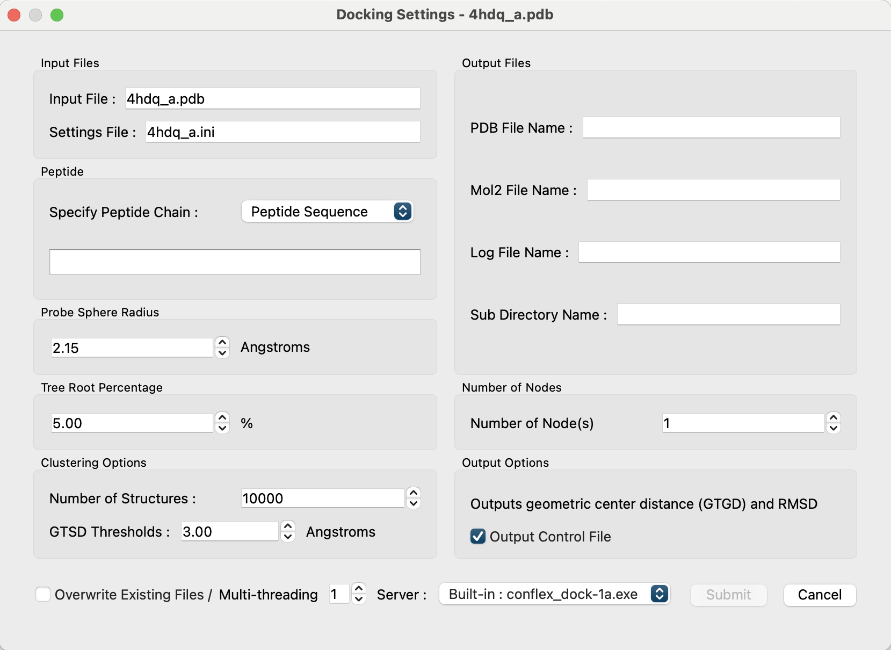The height and width of the screenshot is (650, 891).
Task: Increase the Number of Structures stepper
Action: click(413, 493)
